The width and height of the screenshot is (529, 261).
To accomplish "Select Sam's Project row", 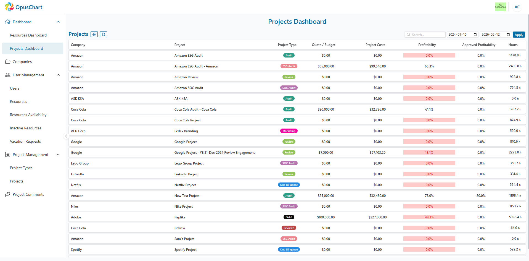I will coord(297,239).
